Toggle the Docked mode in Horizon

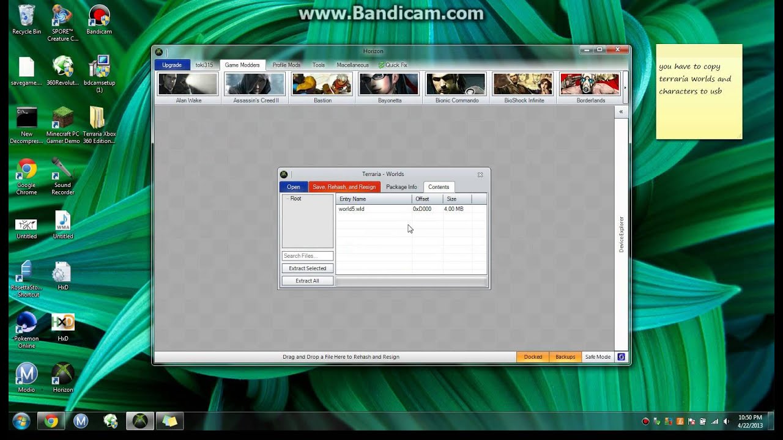pos(533,357)
